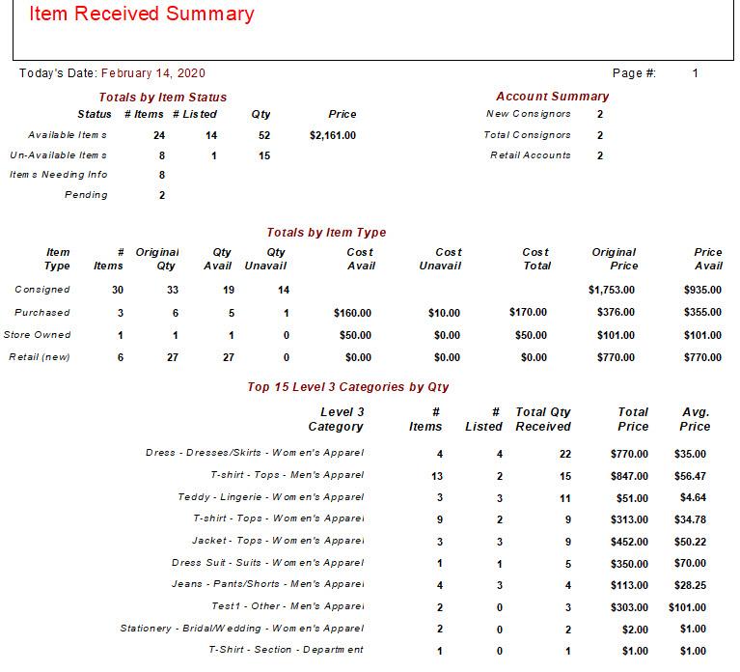
Task: Select Stationery - Bridal/Wedding category row
Action: (x=413, y=629)
